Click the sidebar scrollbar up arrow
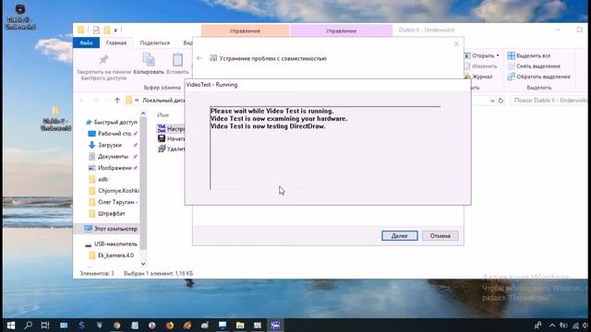 [143, 113]
